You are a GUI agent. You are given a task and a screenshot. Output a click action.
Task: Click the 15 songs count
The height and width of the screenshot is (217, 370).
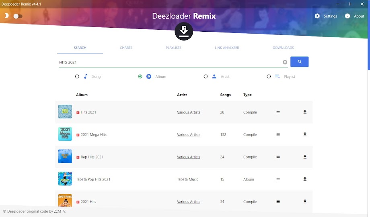click(222, 179)
